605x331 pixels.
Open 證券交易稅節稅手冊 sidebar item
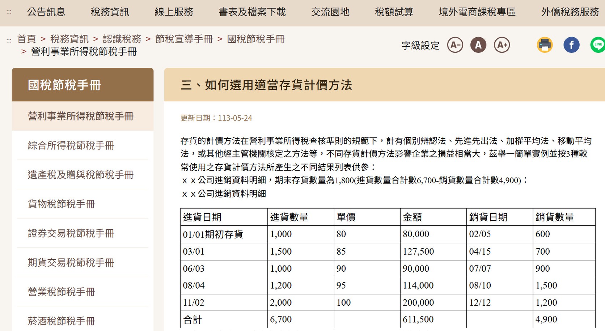[82, 233]
